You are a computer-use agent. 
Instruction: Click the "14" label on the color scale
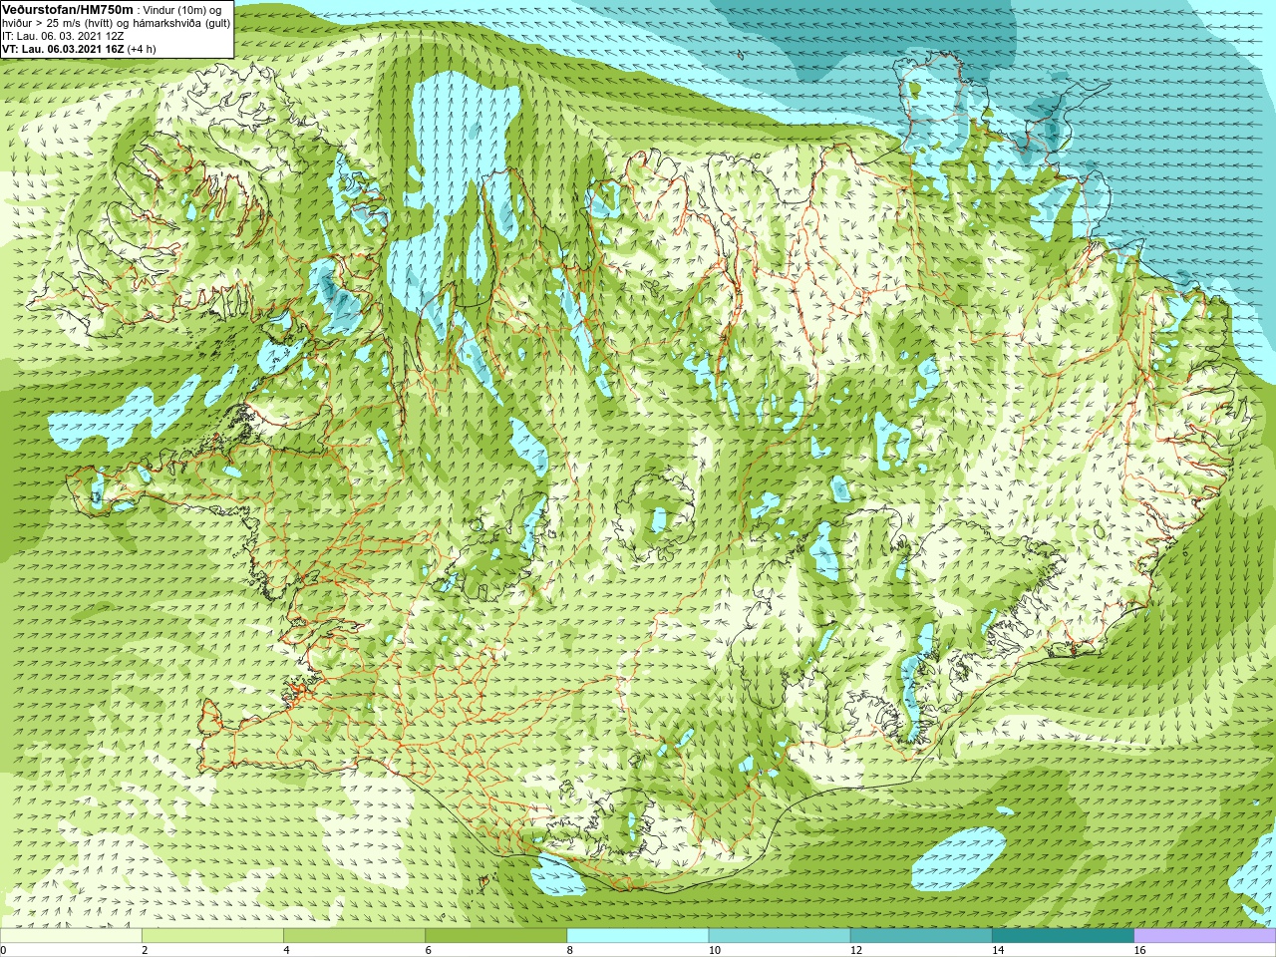click(999, 950)
